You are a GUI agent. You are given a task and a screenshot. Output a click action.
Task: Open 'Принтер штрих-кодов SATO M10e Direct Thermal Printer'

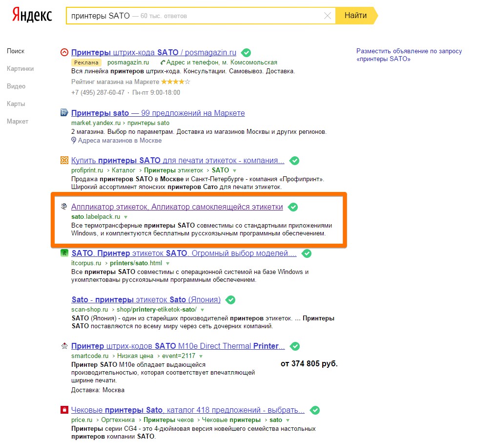click(x=178, y=346)
